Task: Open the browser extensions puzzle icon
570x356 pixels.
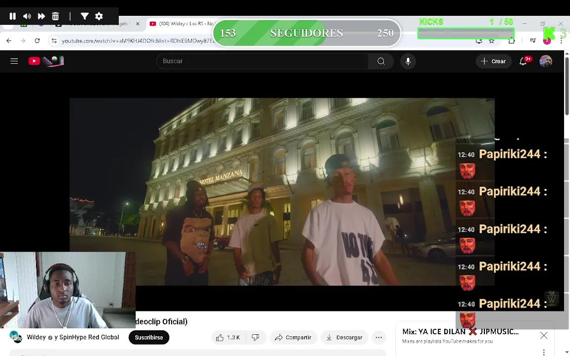Action: click(x=512, y=41)
